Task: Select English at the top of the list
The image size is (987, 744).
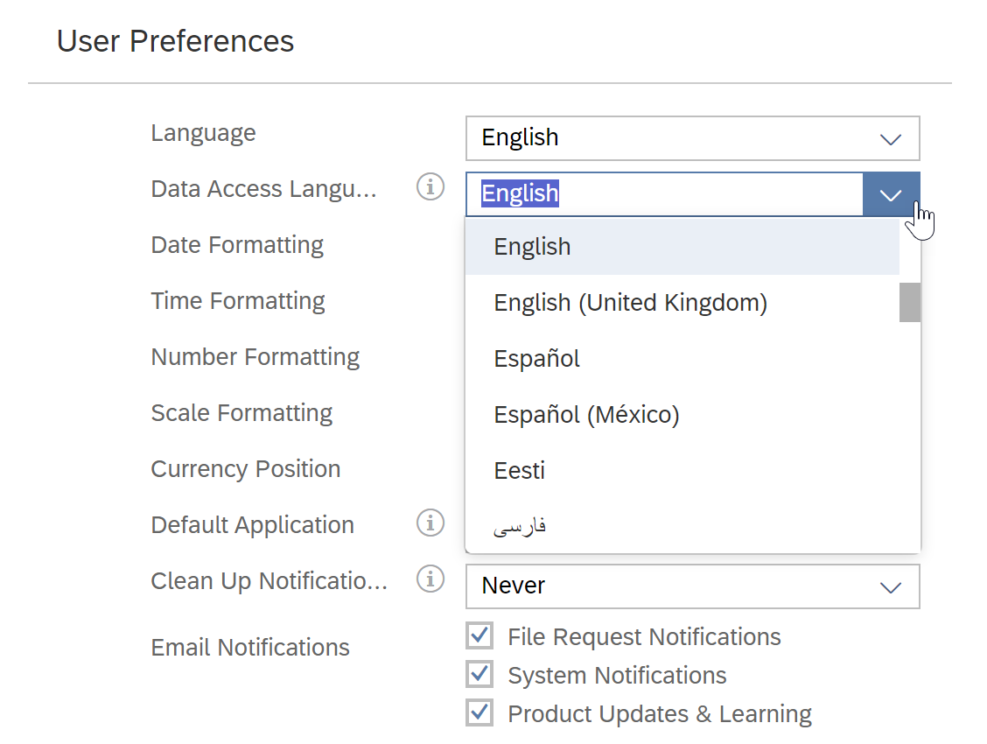Action: (532, 246)
